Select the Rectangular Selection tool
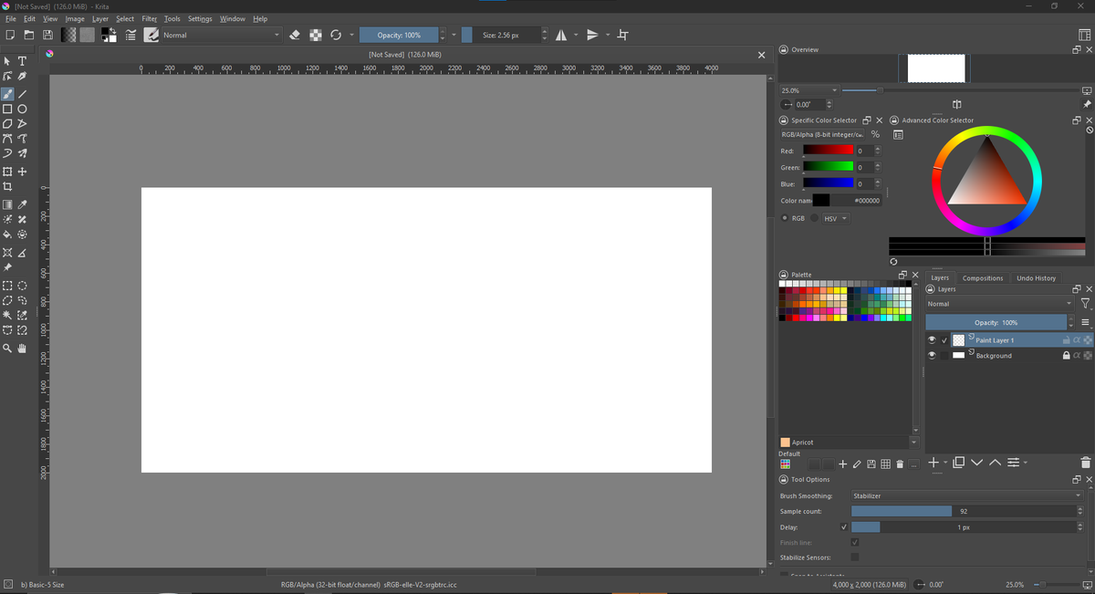 point(7,286)
